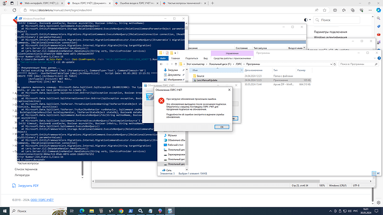Go up one folder level in Explorer
The image size is (383, 215).
[176, 64]
